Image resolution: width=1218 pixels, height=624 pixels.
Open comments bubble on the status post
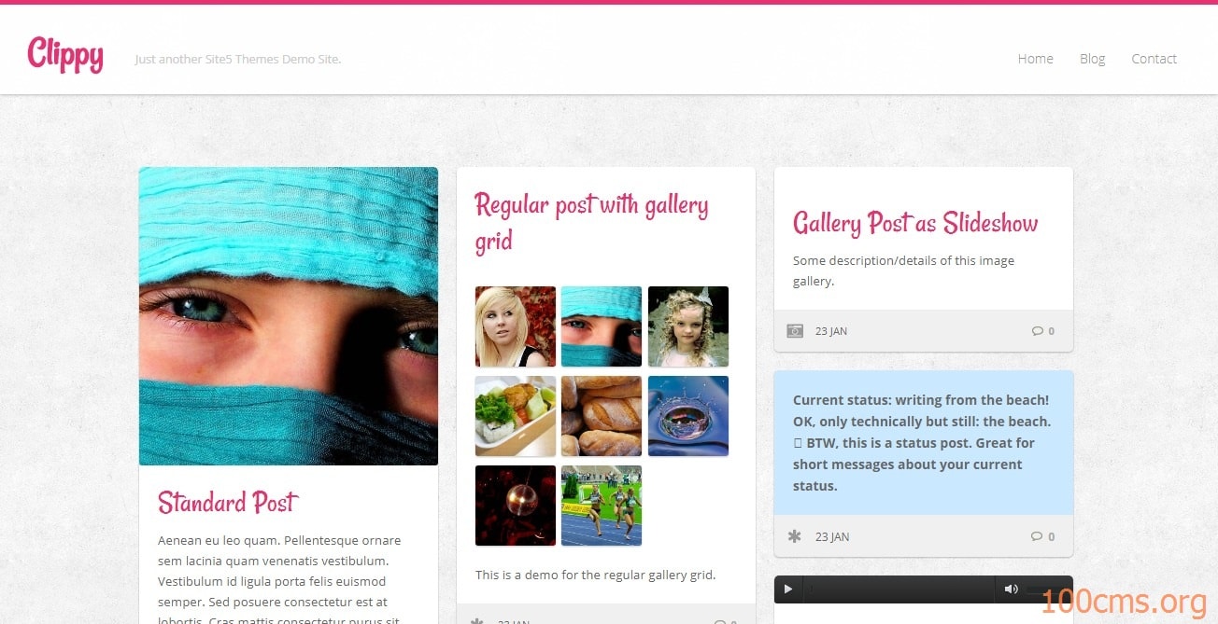coord(1043,536)
